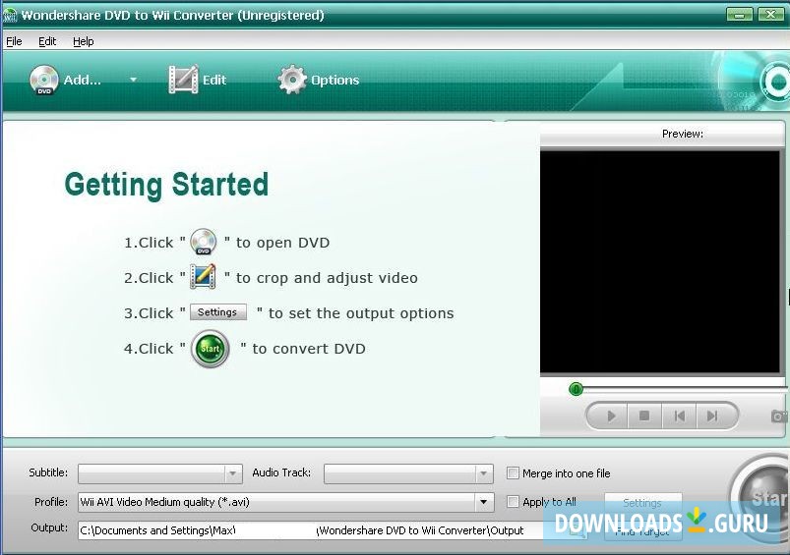
Task: Click the DVD icon in step 1
Action: point(203,242)
